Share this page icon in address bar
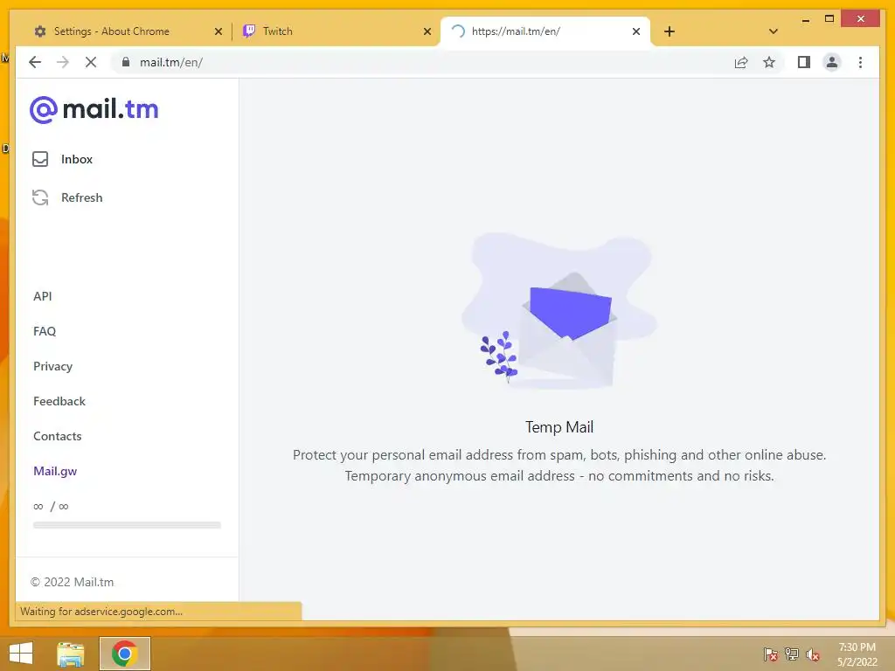 pos(741,62)
